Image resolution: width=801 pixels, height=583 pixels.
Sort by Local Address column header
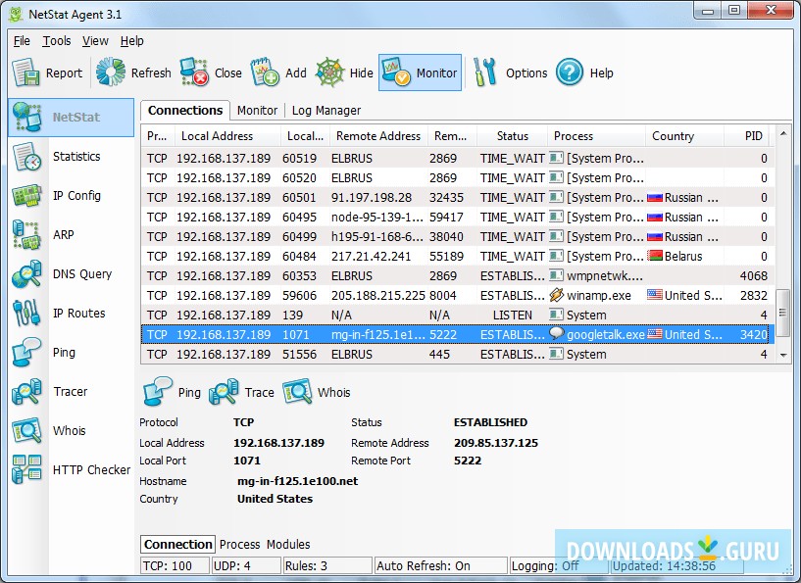227,136
